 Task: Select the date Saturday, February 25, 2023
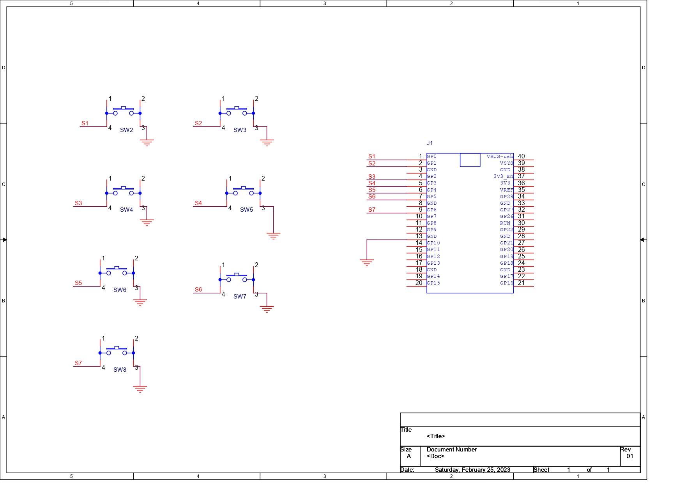(x=472, y=470)
